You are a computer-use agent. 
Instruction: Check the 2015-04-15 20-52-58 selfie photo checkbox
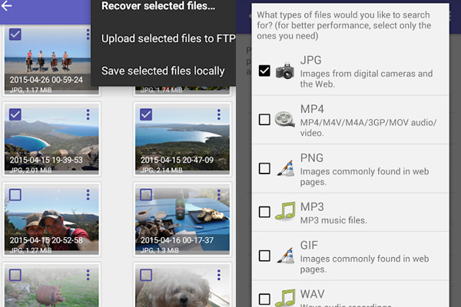tap(15, 194)
